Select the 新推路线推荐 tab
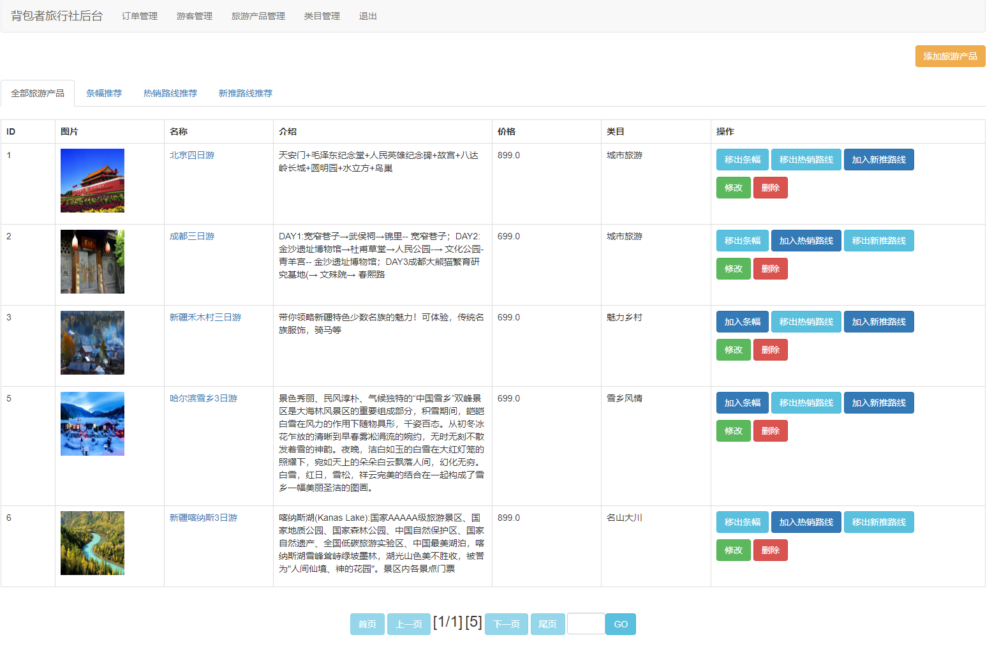Image resolution: width=992 pixels, height=665 pixels. point(246,93)
